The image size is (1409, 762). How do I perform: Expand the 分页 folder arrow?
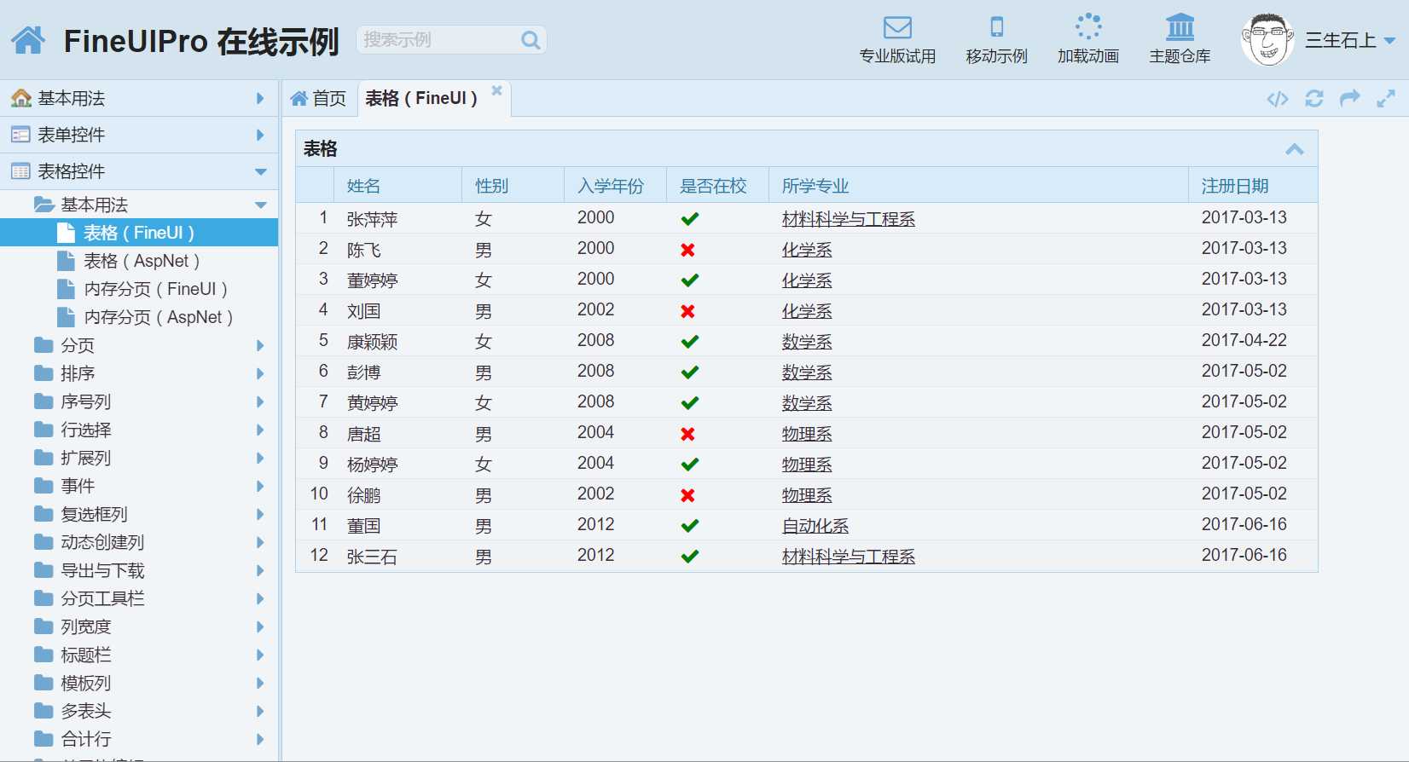tap(260, 345)
